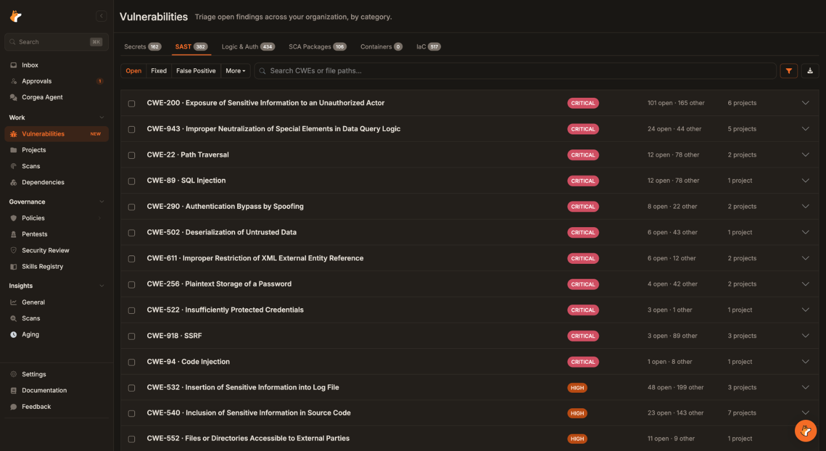This screenshot has height=451, width=826.
Task: Expand the CWE-522 row chevron
Action: [x=805, y=310]
